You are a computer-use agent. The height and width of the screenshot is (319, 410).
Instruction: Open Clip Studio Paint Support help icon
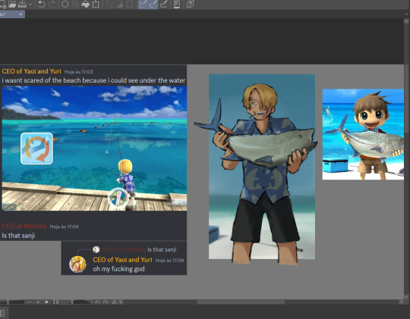(x=190, y=5)
